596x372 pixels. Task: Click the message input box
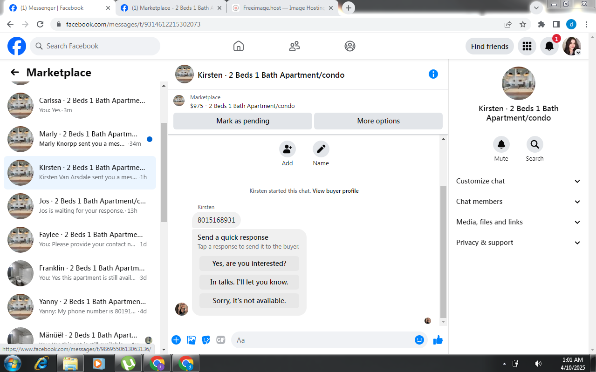pyautogui.click(x=323, y=340)
